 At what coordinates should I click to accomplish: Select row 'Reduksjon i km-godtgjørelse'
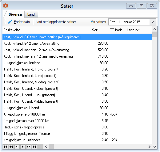click(x=77, y=127)
